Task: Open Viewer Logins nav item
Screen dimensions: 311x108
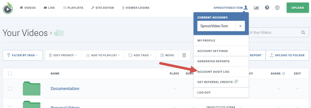Action: pos(136,8)
